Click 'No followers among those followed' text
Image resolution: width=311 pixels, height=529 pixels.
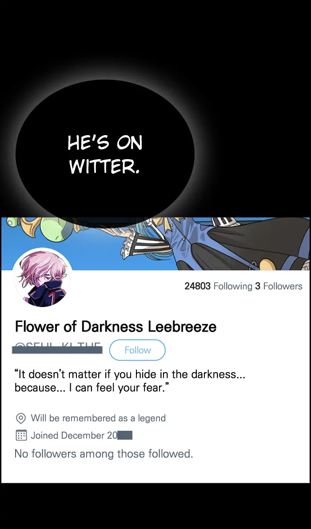(x=104, y=454)
